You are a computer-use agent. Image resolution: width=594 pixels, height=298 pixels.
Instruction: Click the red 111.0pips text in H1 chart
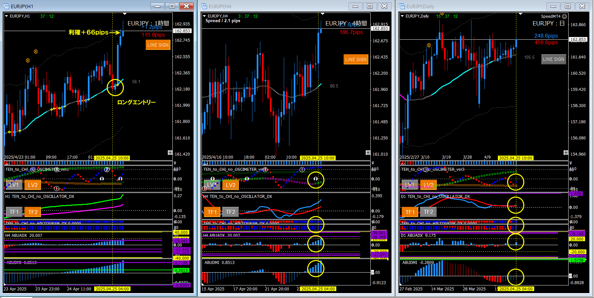pyautogui.click(x=153, y=35)
